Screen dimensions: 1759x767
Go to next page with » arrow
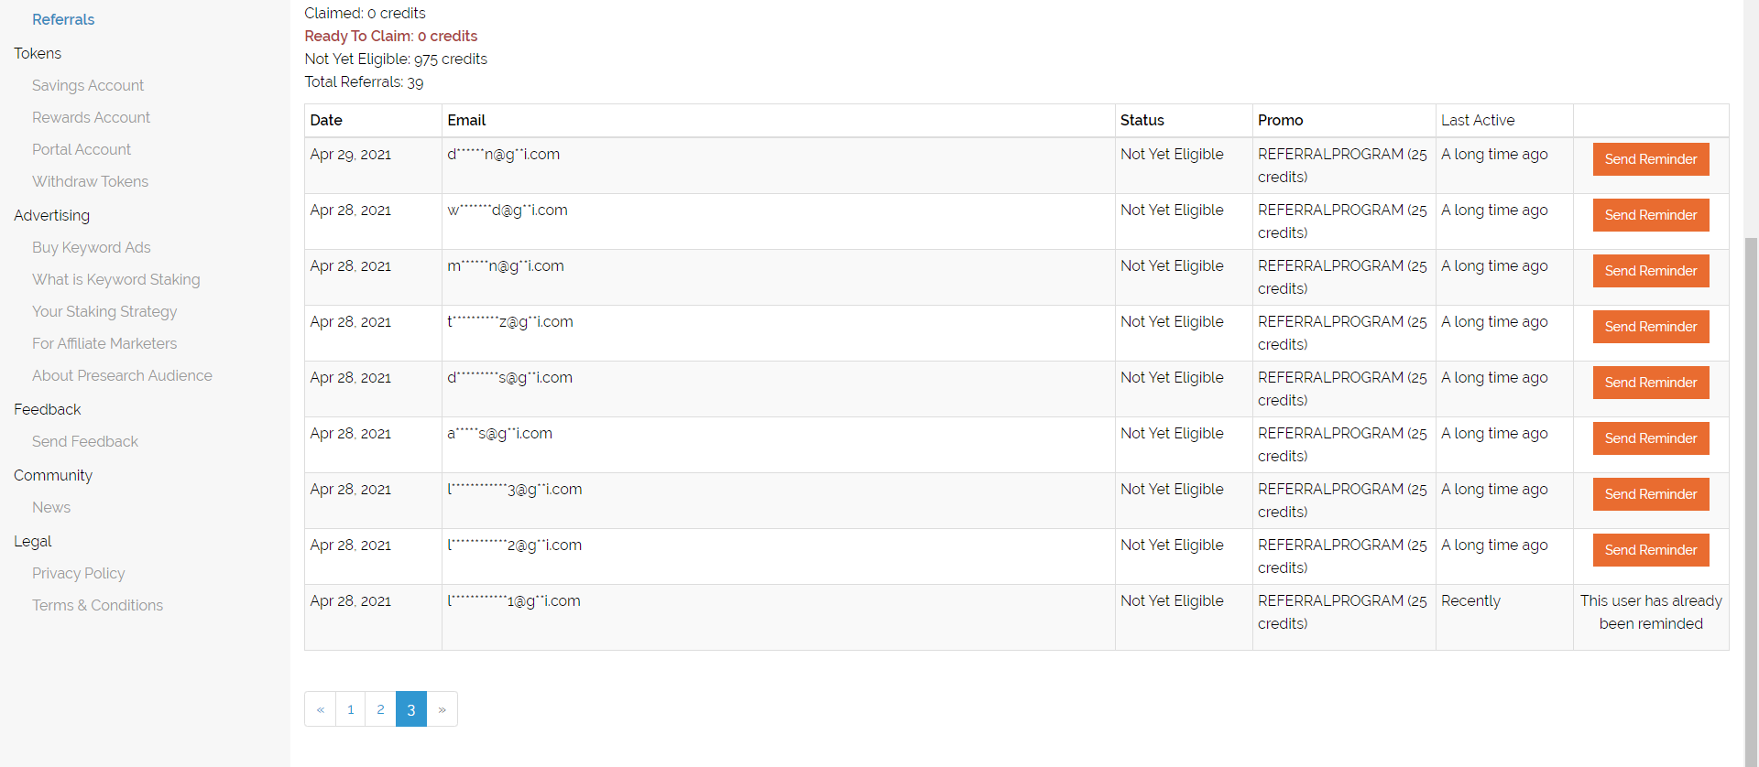click(442, 709)
